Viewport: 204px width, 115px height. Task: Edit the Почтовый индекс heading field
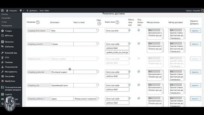(x=62, y=72)
